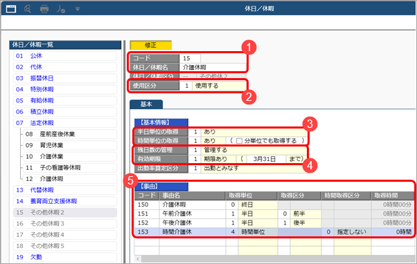Click the window menu icon in toolbar
Viewport: 417px width, 264px height.
pyautogui.click(x=11, y=9)
